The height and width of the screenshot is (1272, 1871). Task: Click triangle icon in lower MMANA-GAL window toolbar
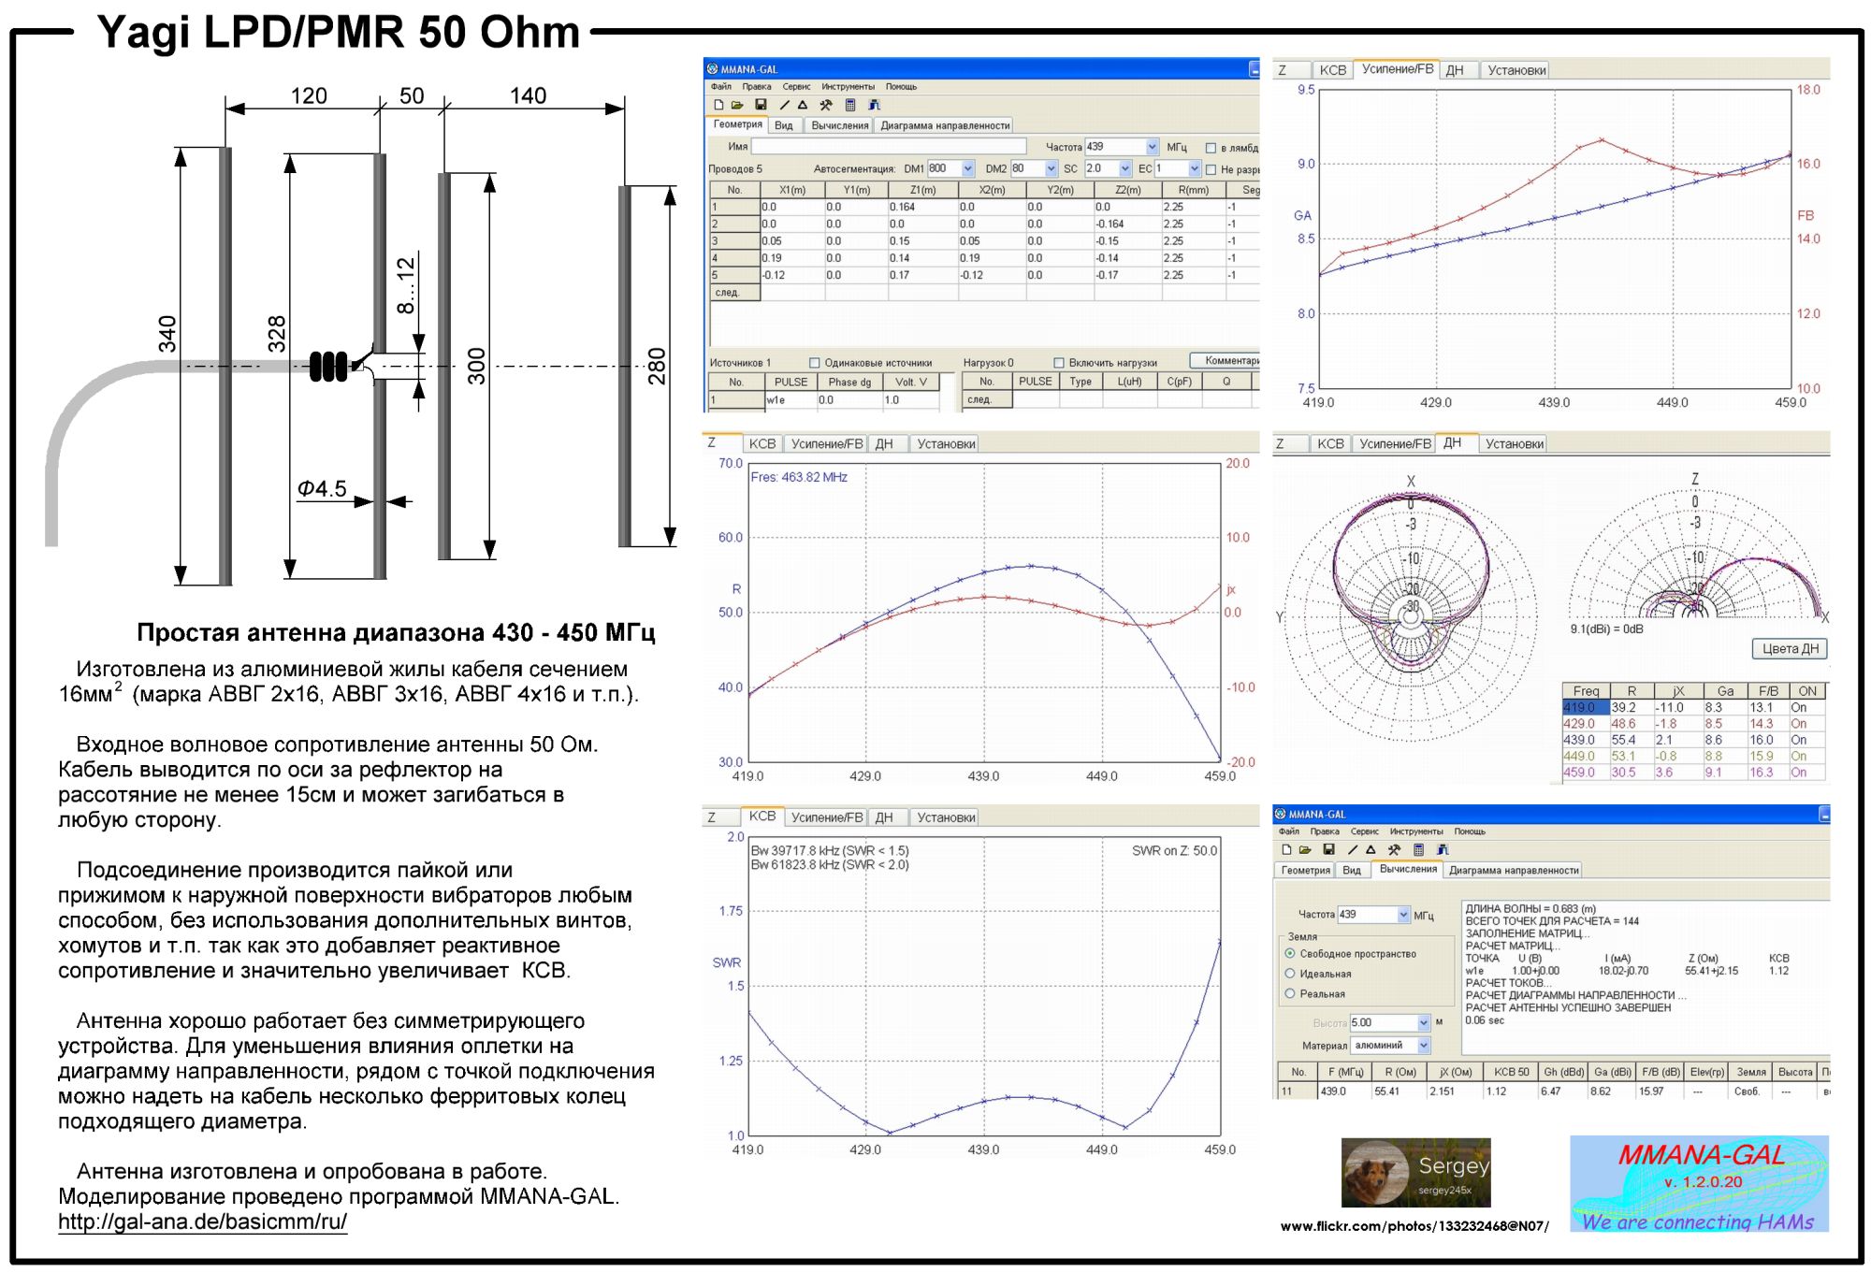point(1371,850)
